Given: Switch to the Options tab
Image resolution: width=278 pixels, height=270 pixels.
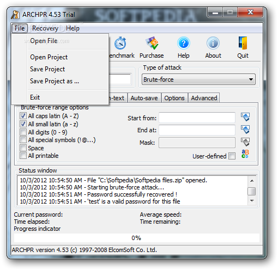Looking at the screenshot, I should (x=174, y=98).
